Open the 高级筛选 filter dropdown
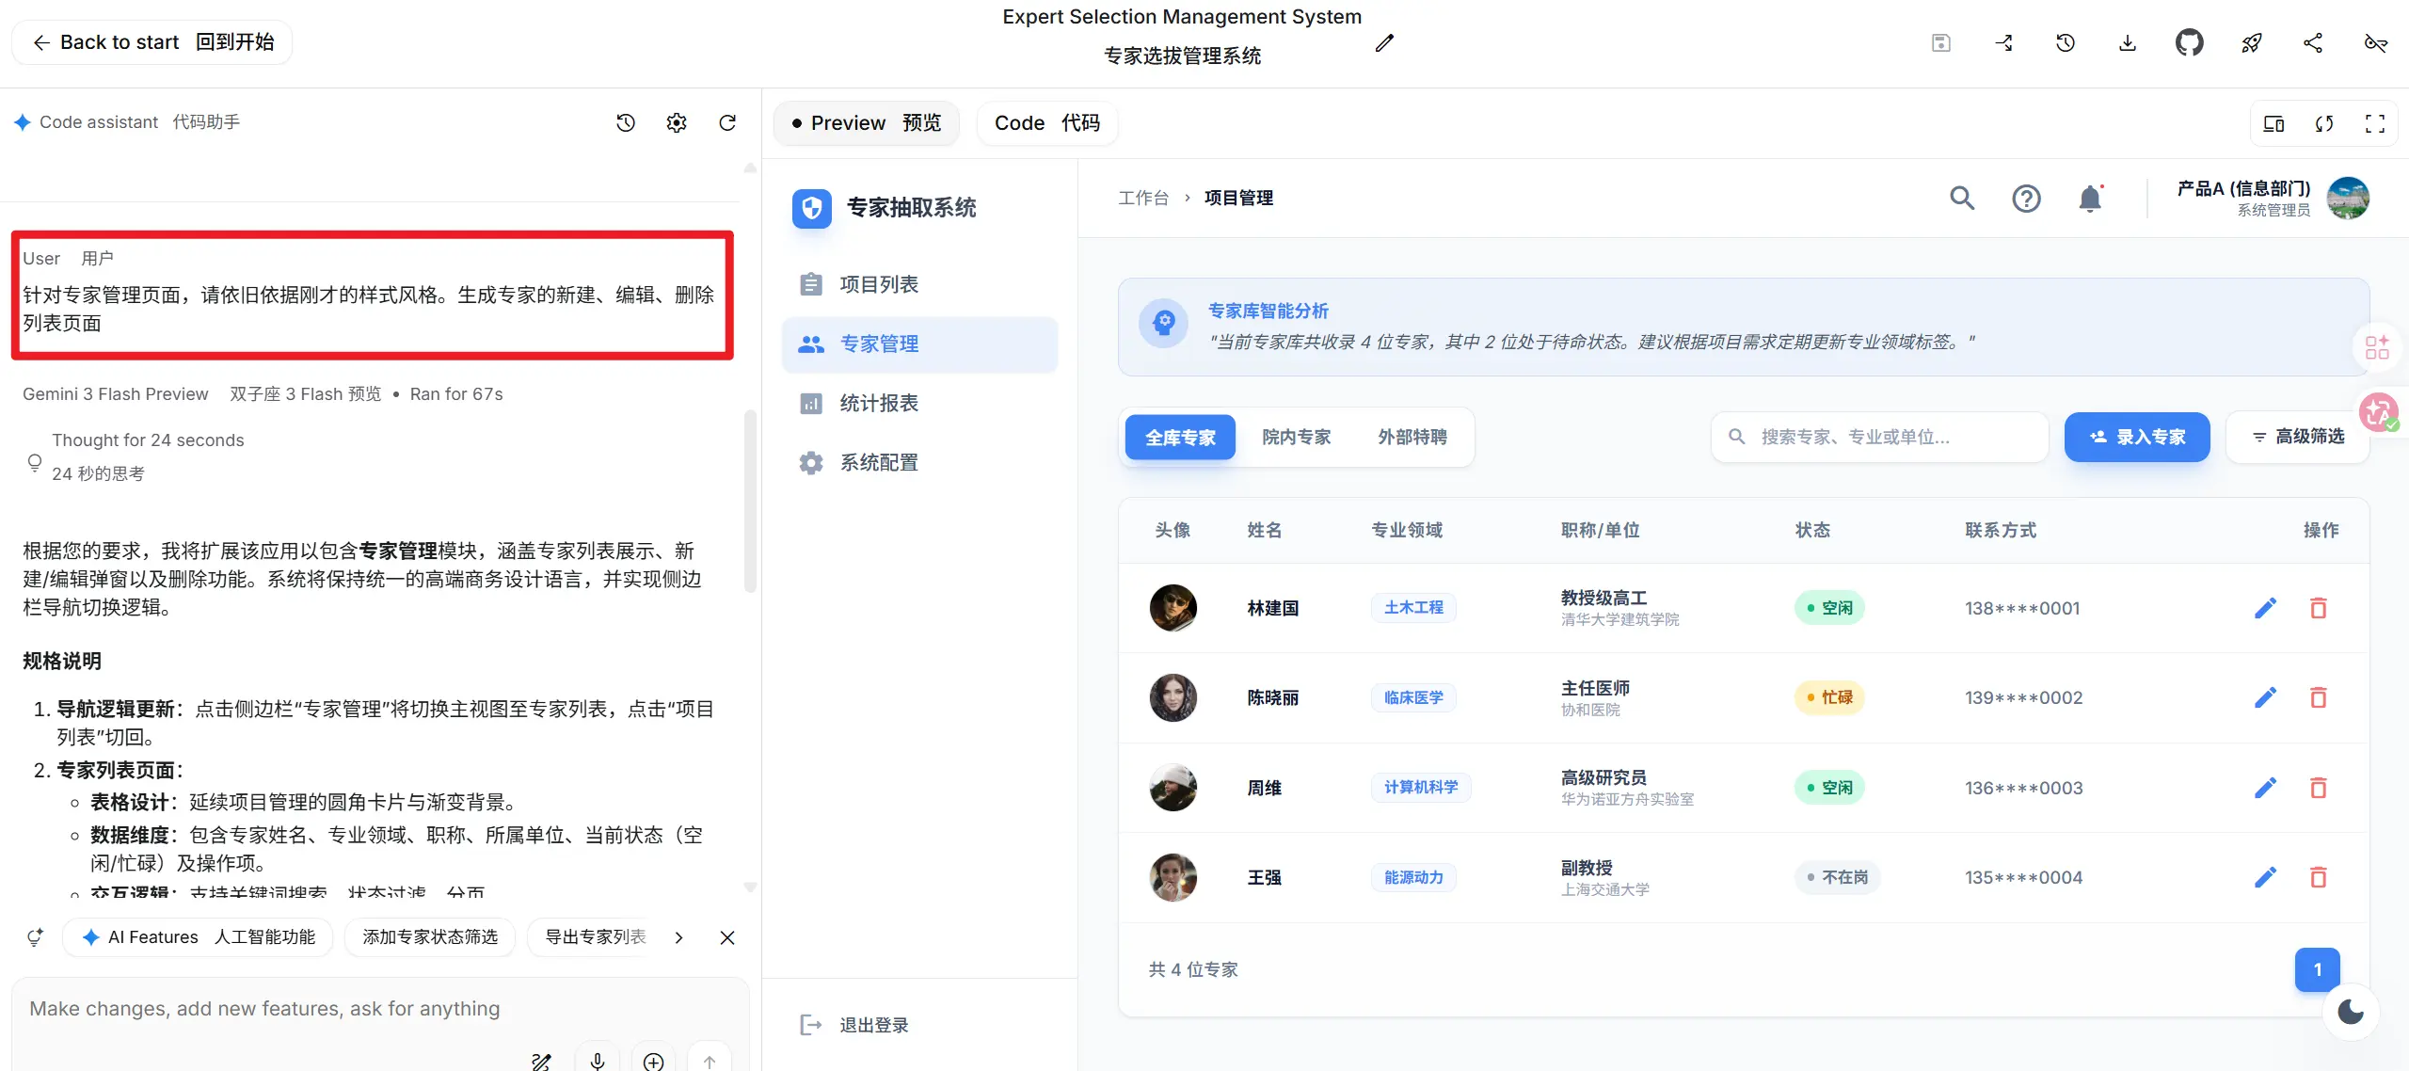The height and width of the screenshot is (1071, 2409). click(x=2297, y=437)
